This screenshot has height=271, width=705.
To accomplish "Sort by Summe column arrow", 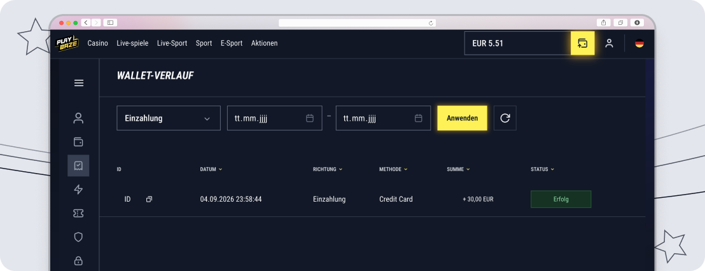I will pos(468,169).
